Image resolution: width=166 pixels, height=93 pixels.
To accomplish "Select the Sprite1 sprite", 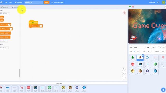I will (x=155, y=58).
